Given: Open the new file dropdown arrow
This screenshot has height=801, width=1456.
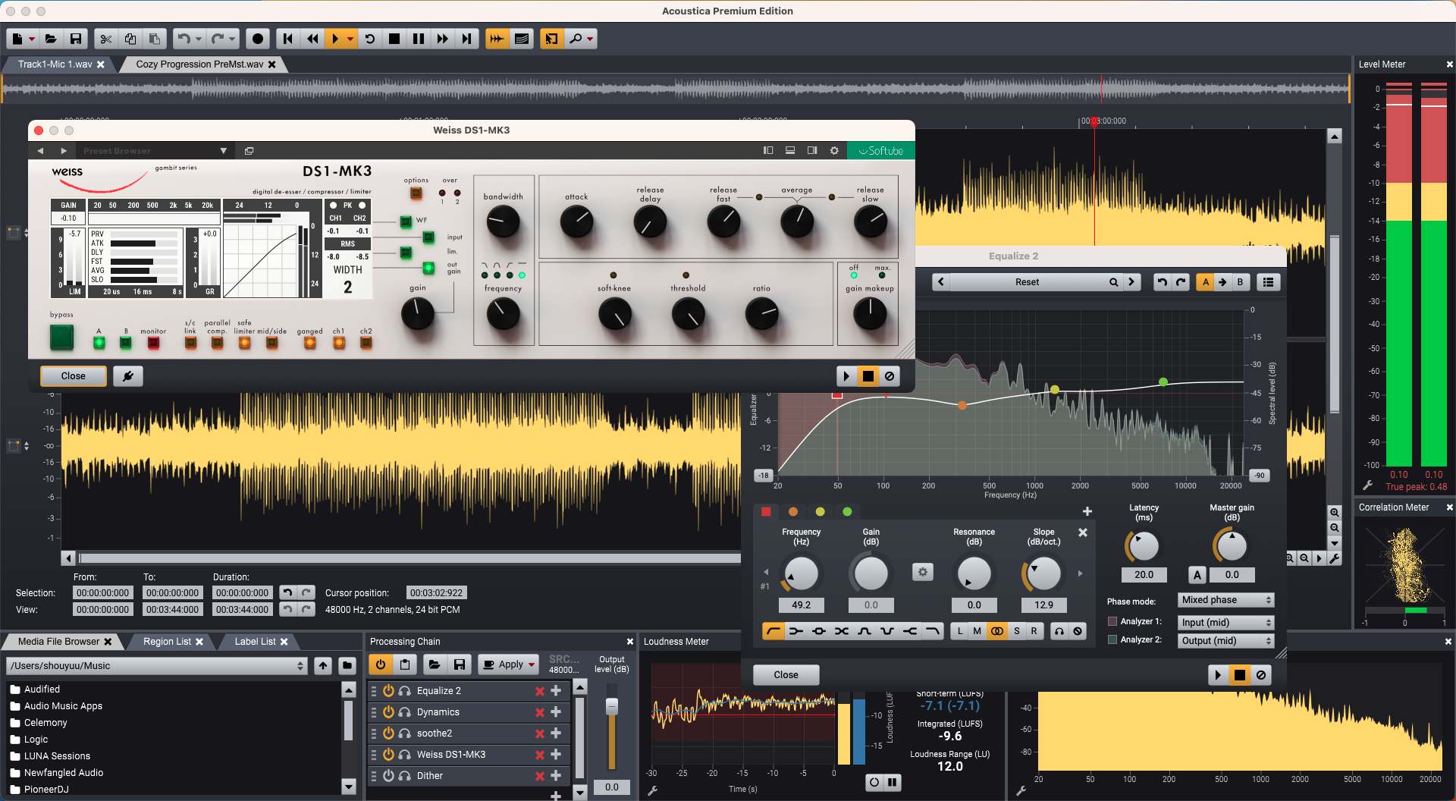Looking at the screenshot, I should click(32, 39).
